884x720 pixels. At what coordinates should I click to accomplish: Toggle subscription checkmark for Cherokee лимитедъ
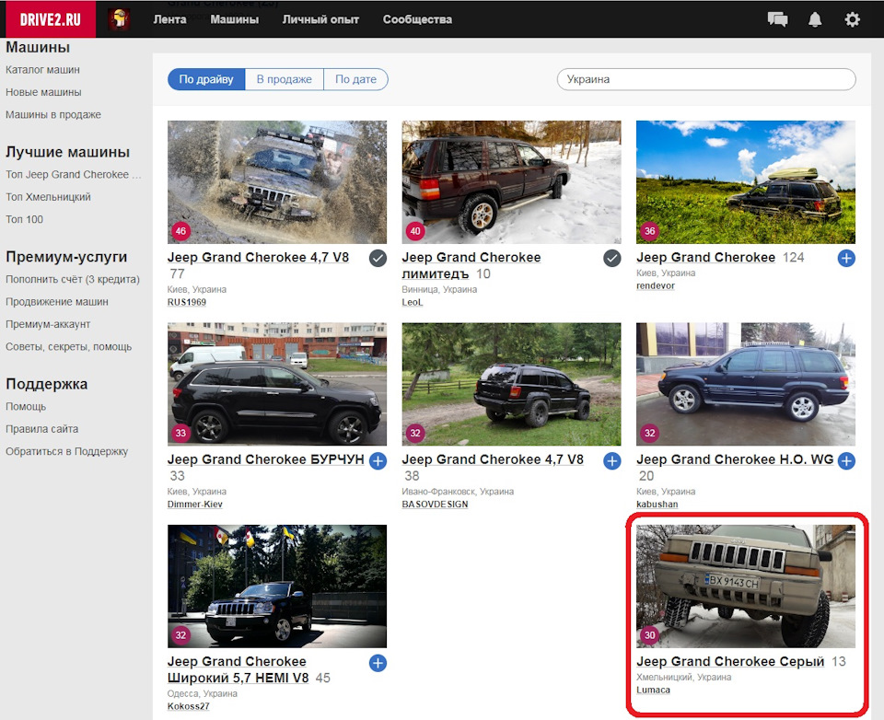coord(612,258)
